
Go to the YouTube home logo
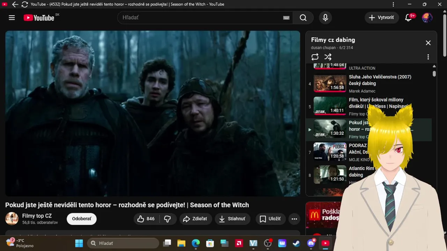click(x=39, y=18)
